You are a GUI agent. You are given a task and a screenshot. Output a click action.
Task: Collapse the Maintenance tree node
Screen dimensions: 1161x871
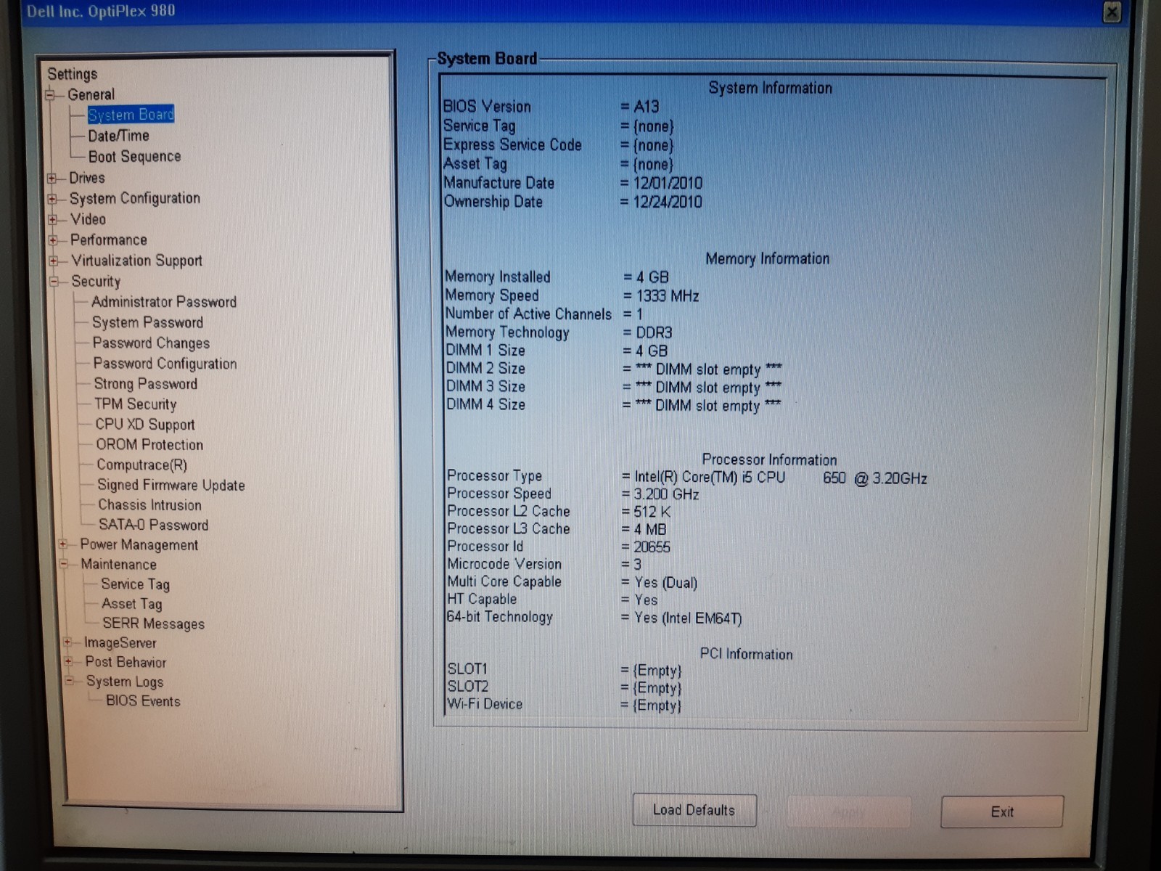[x=64, y=564]
